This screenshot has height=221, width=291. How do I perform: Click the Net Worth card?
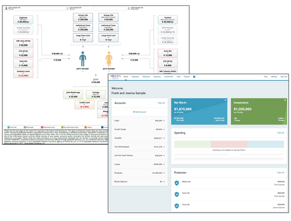click(x=199, y=111)
